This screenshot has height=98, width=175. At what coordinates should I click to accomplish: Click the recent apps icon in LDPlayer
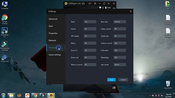[x=114, y=88]
